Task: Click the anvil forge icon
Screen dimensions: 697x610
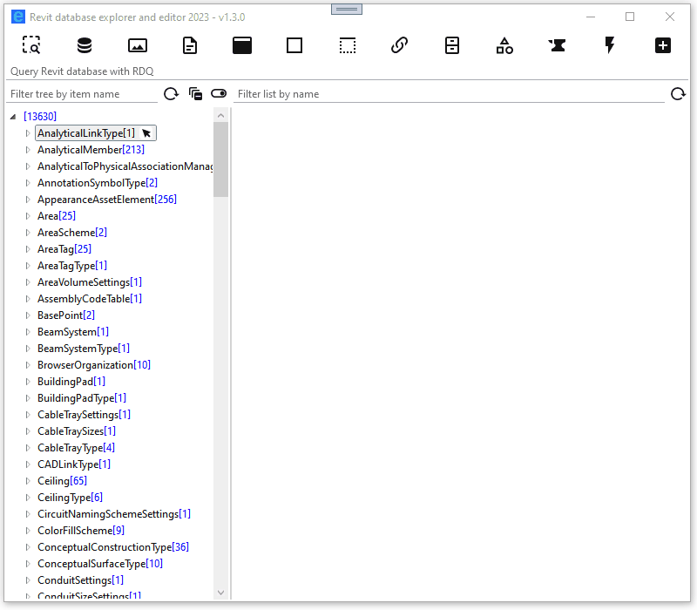Action: tap(557, 45)
